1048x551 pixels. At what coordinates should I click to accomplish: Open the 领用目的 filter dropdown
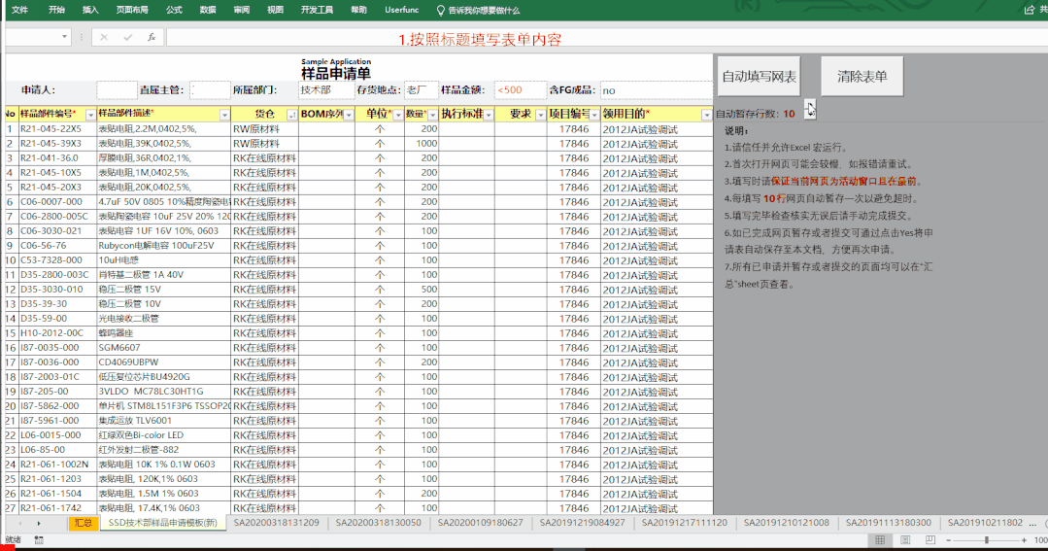coord(706,115)
